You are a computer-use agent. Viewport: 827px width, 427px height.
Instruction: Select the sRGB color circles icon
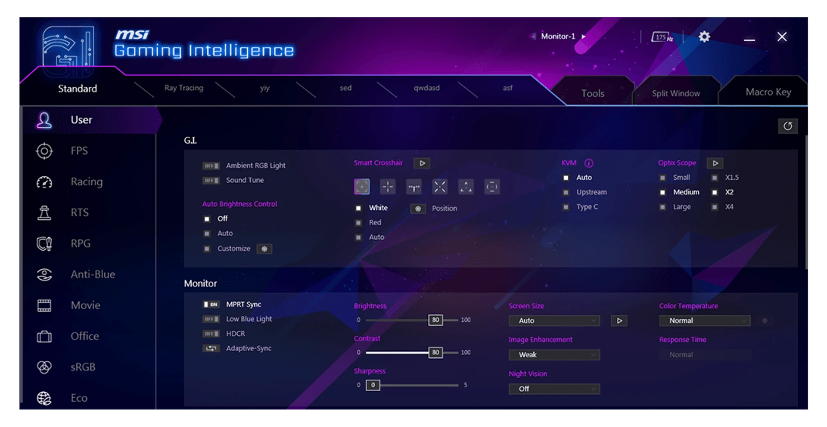(44, 367)
